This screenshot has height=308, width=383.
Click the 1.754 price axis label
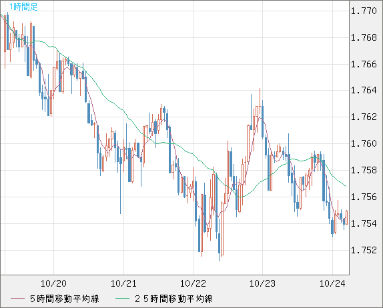coord(364,223)
